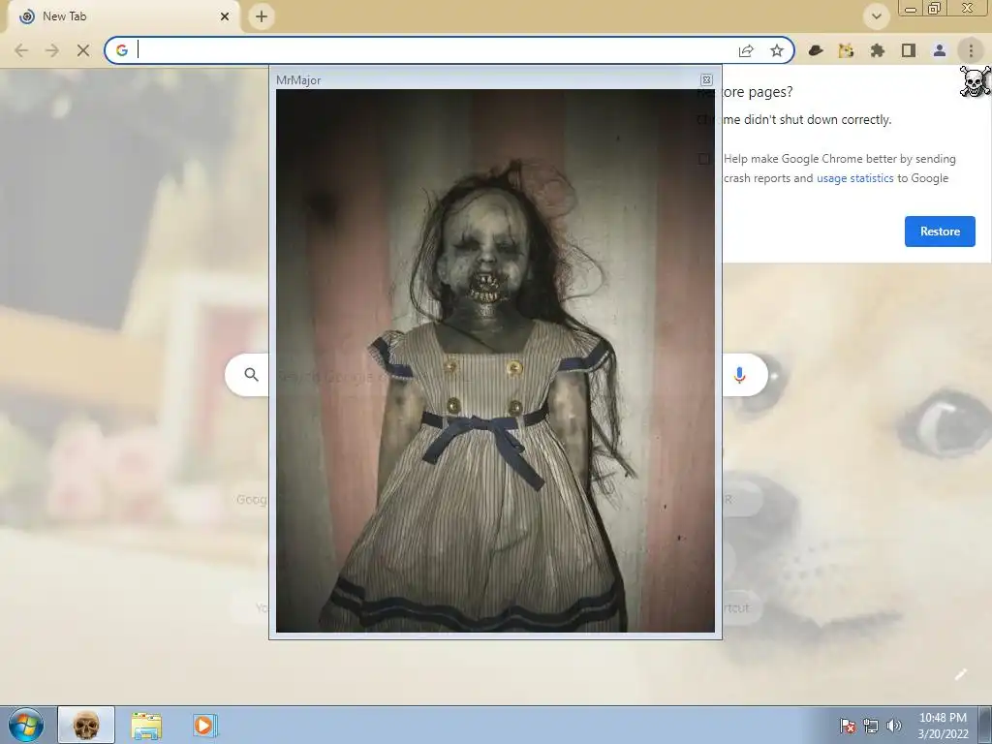
Task: Click the MrMajor window title
Action: (298, 80)
